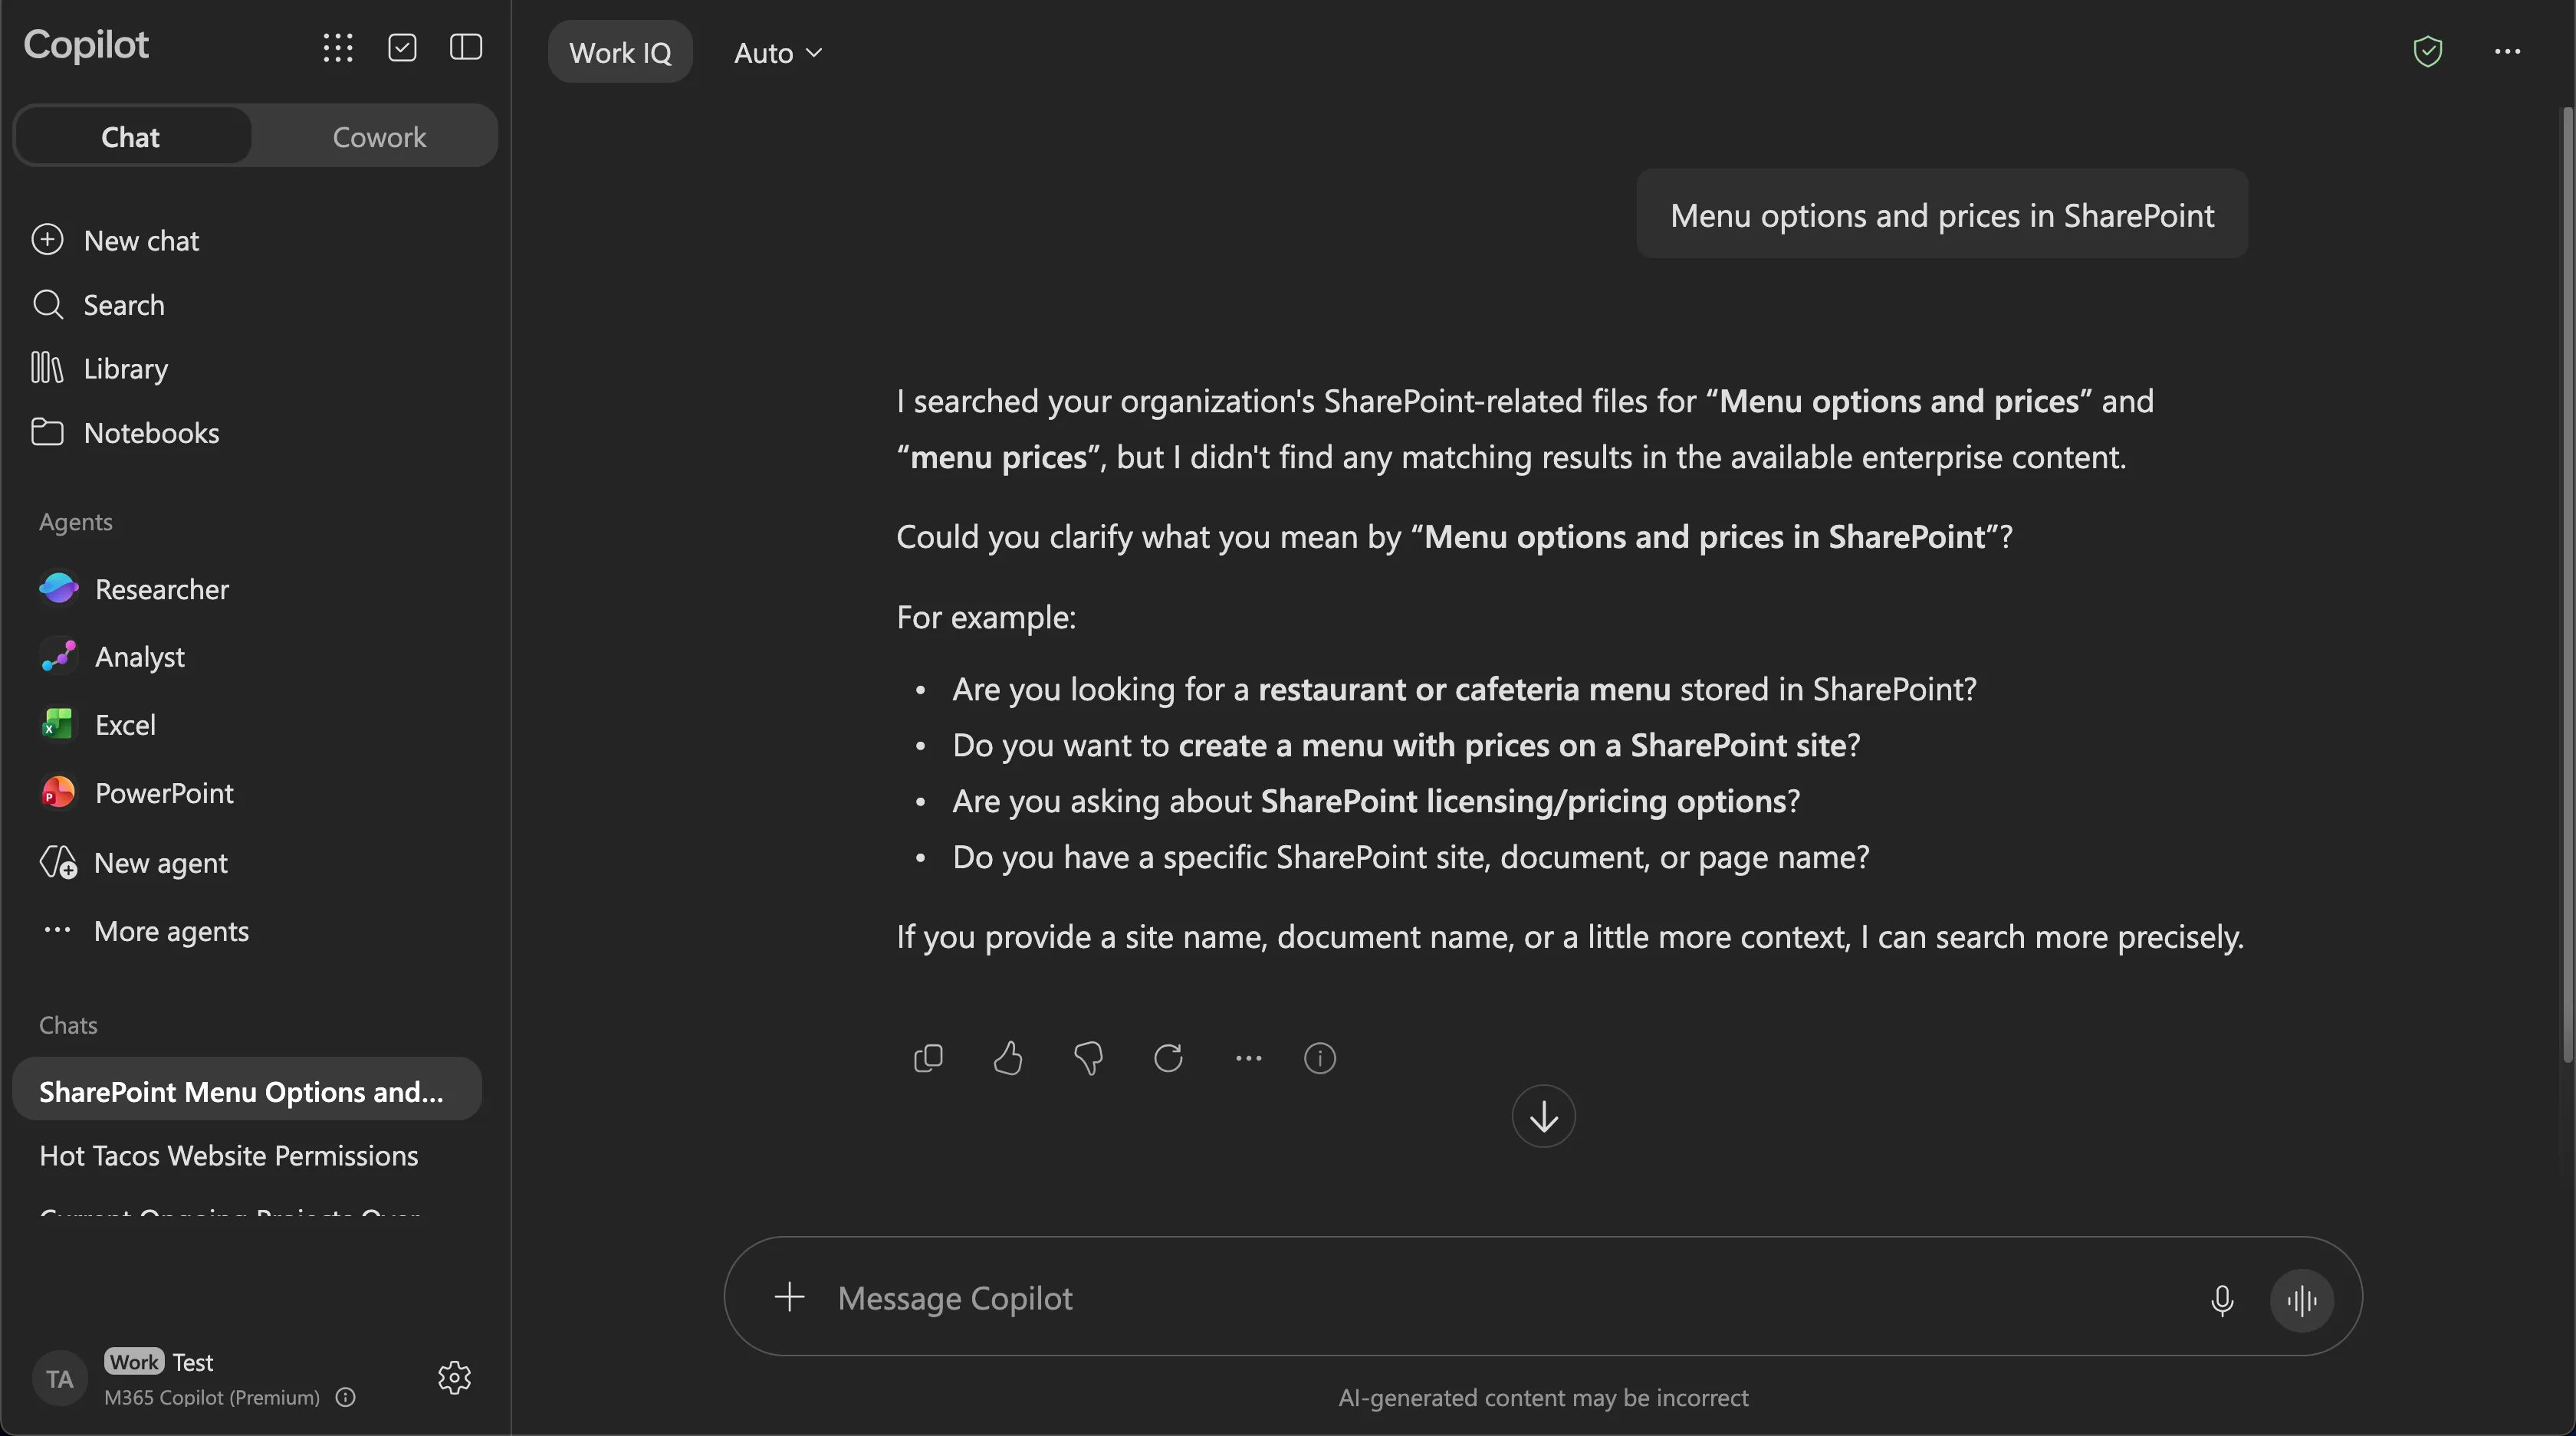The height and width of the screenshot is (1436, 2576).
Task: Start a New chat
Action: click(x=115, y=241)
